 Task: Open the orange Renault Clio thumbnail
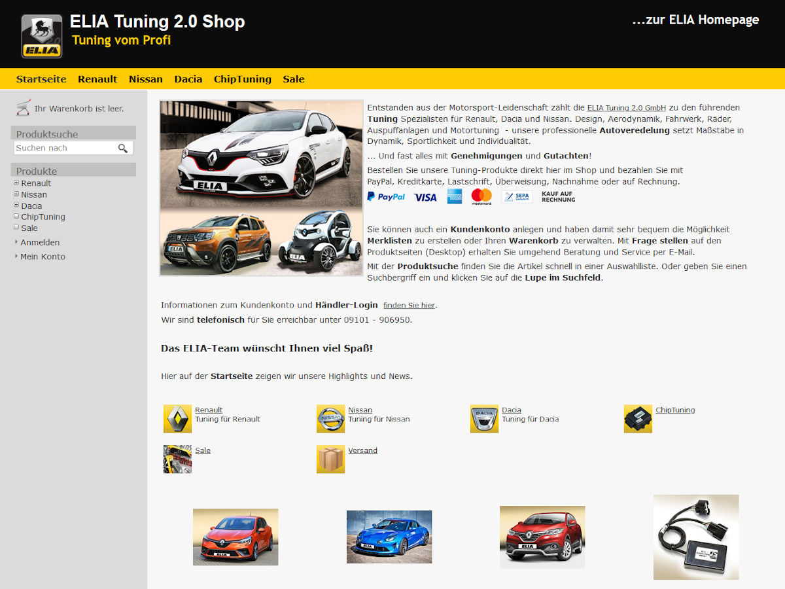(235, 537)
